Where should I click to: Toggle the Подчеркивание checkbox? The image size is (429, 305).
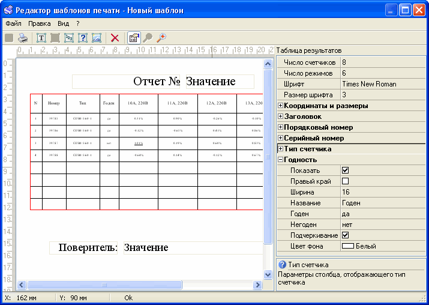point(345,235)
